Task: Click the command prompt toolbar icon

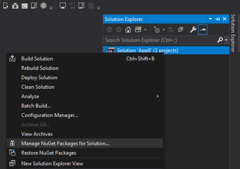Action: tap(25, 6)
